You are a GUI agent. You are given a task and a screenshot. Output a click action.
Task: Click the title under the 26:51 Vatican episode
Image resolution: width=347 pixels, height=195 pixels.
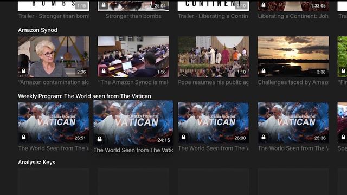[x=54, y=148]
